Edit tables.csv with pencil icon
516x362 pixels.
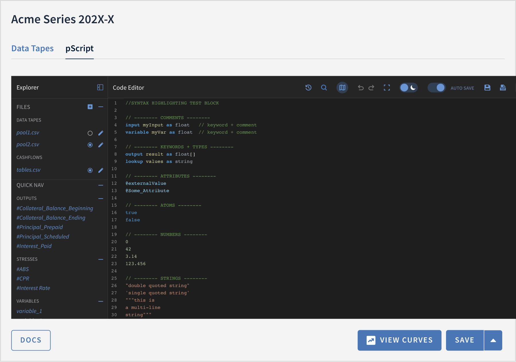[x=101, y=170]
